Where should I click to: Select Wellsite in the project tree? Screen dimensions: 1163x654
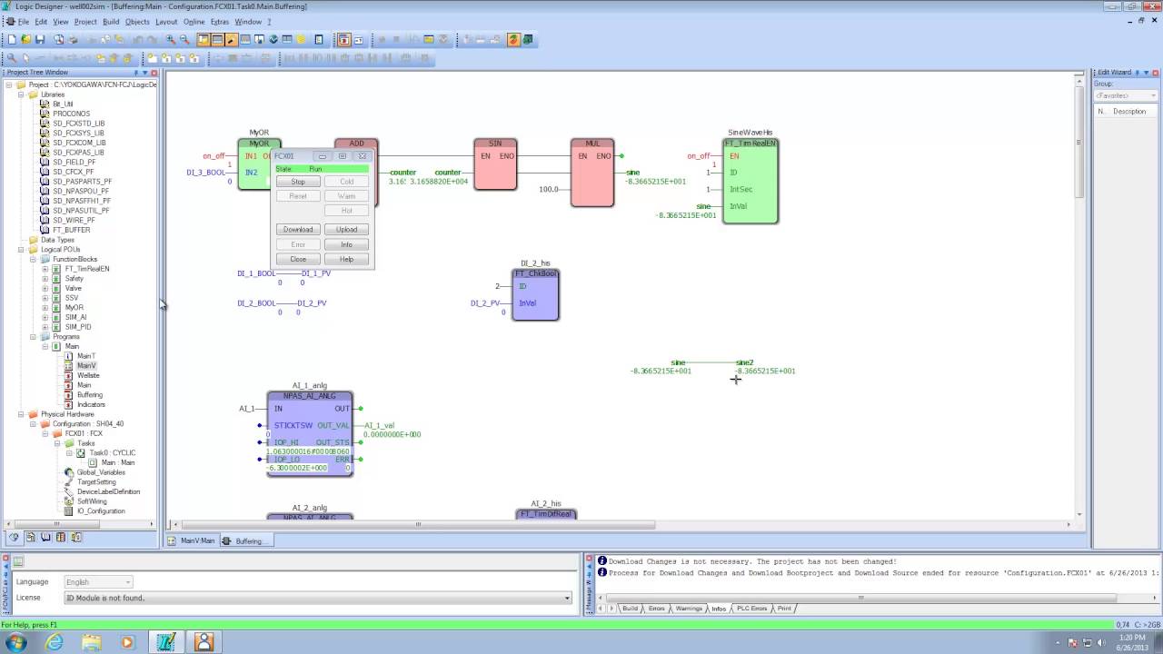tap(88, 375)
